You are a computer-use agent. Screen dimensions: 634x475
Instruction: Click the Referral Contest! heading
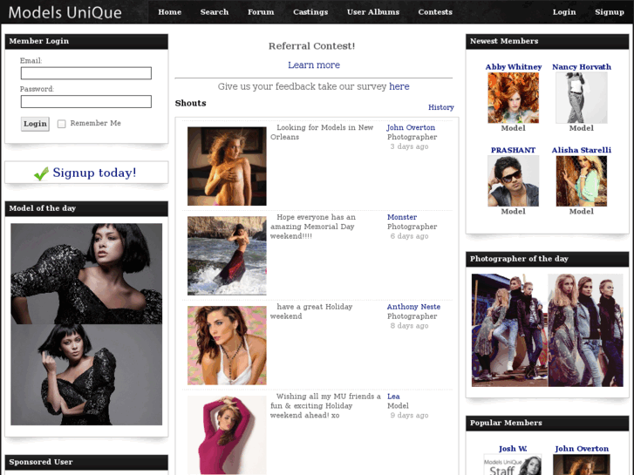311,46
